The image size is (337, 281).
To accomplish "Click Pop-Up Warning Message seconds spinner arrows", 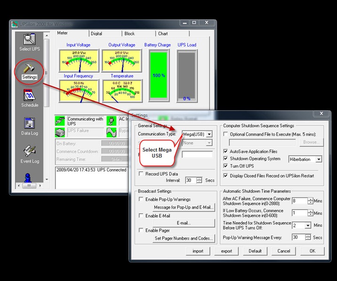I will click(308, 237).
